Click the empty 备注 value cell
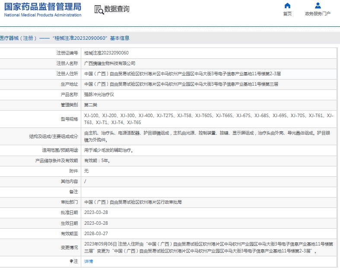Viewport: 340px width, 271px height. pos(209,192)
